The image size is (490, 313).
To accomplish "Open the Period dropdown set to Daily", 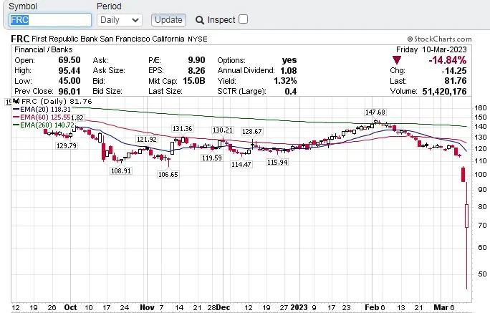I will pos(120,20).
